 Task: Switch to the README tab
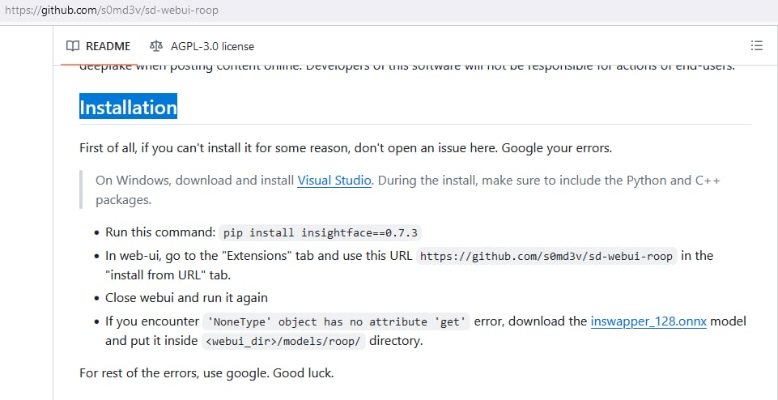point(98,46)
